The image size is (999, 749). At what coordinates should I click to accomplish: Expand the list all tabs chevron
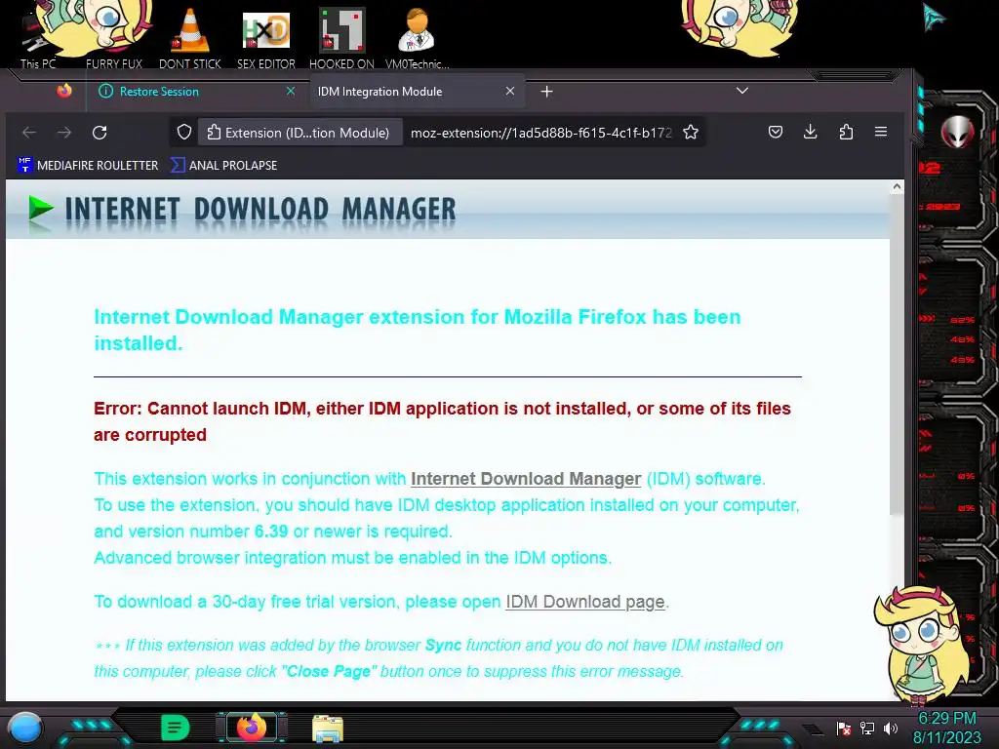742,91
